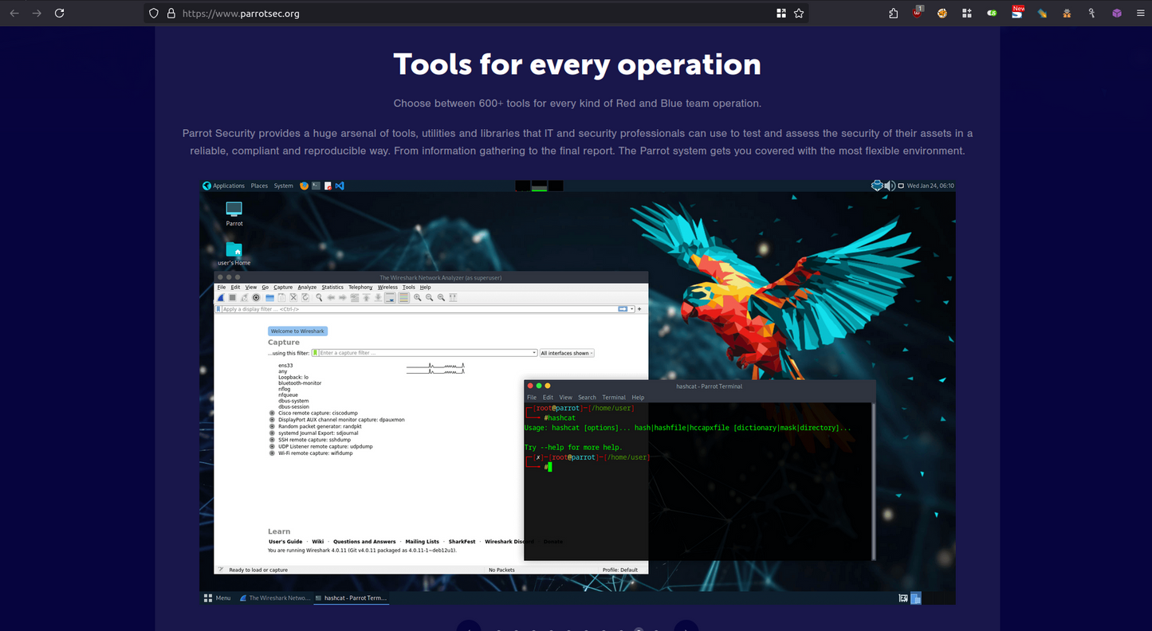This screenshot has height=631, width=1152.
Task: Click the blue apply display filter arrow
Action: 622,309
